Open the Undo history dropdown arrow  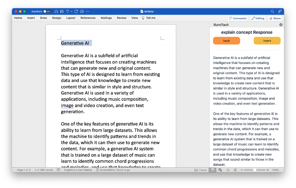(72, 12)
